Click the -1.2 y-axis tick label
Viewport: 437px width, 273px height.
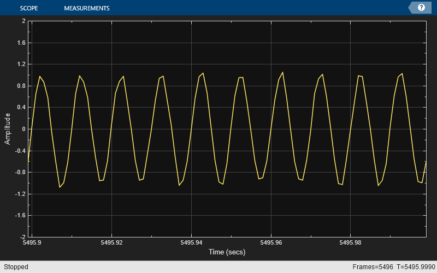tap(20, 194)
